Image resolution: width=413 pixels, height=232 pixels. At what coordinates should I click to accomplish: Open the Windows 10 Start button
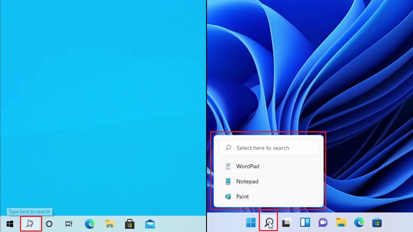[x=10, y=224]
